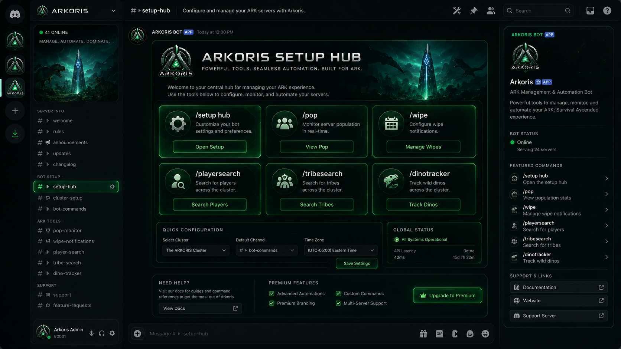Open pinned messages icon
The image size is (621, 349).
coord(474,11)
